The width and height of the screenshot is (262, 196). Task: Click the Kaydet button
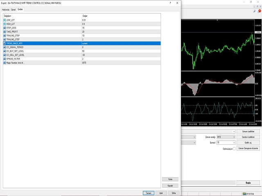point(170,186)
